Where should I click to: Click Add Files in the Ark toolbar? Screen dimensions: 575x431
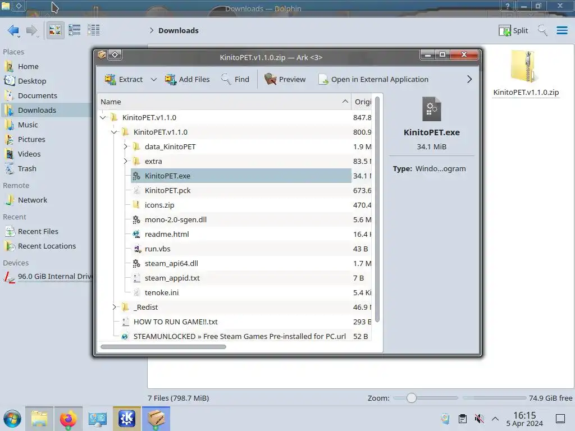tap(187, 79)
